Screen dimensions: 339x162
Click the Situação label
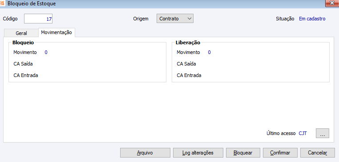click(285, 19)
